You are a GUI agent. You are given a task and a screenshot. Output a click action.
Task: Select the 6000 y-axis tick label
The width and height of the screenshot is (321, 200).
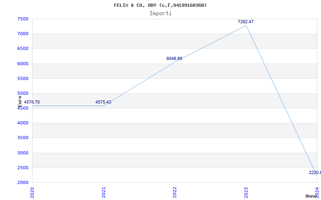[x=23, y=64]
